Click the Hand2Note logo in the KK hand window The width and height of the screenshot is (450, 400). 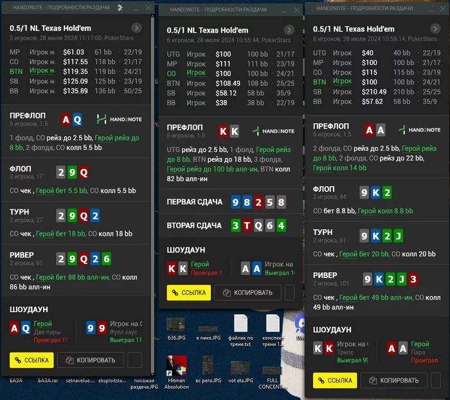point(273,131)
